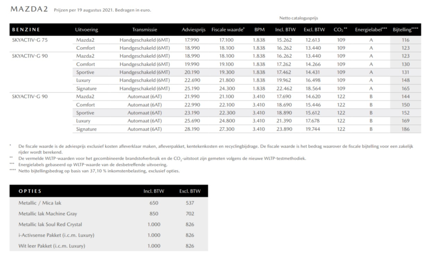Click bijtelling value 144

(x=405, y=97)
